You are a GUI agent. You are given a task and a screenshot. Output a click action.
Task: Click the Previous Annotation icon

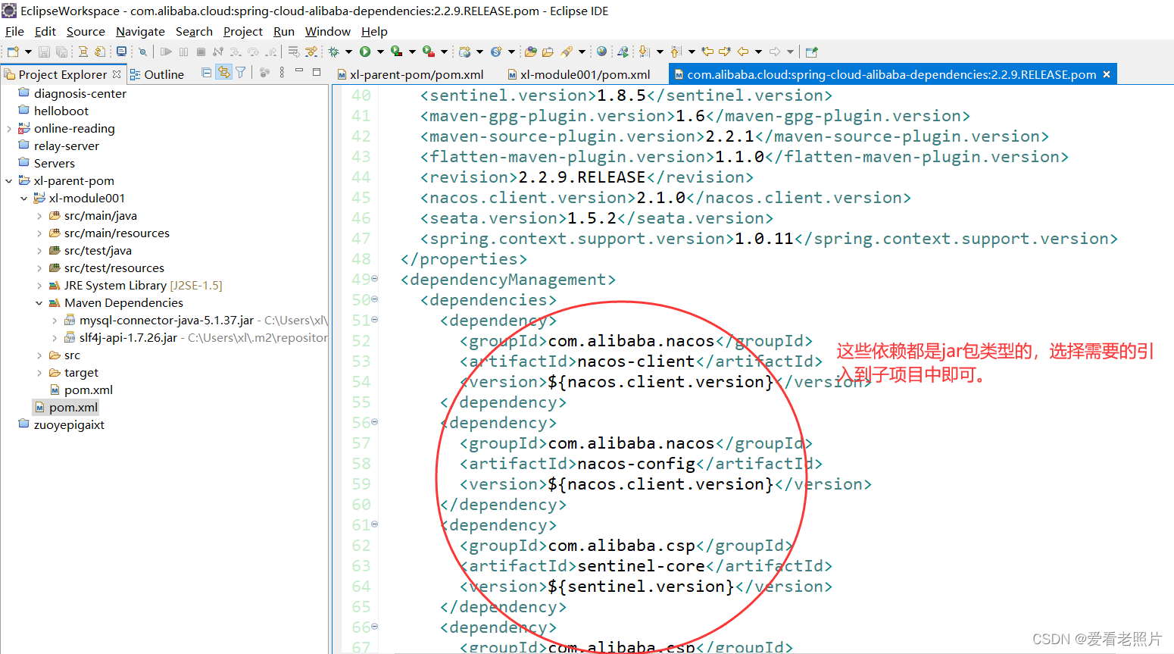(676, 52)
